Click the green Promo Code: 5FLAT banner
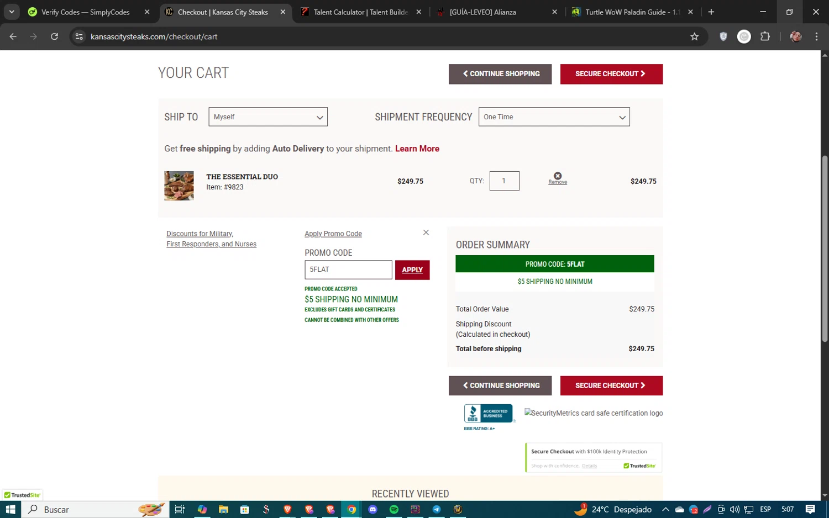 click(x=555, y=264)
